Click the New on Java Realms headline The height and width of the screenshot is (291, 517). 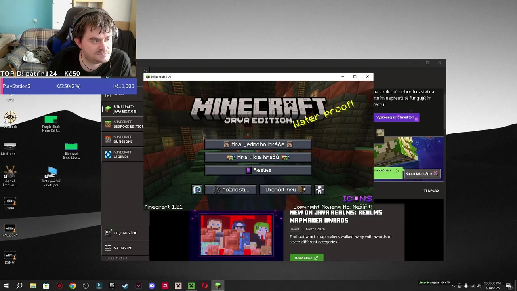click(336, 216)
